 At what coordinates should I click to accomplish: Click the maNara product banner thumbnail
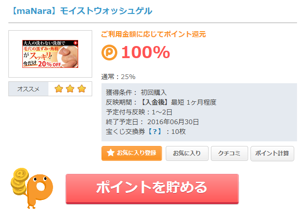point(50,54)
